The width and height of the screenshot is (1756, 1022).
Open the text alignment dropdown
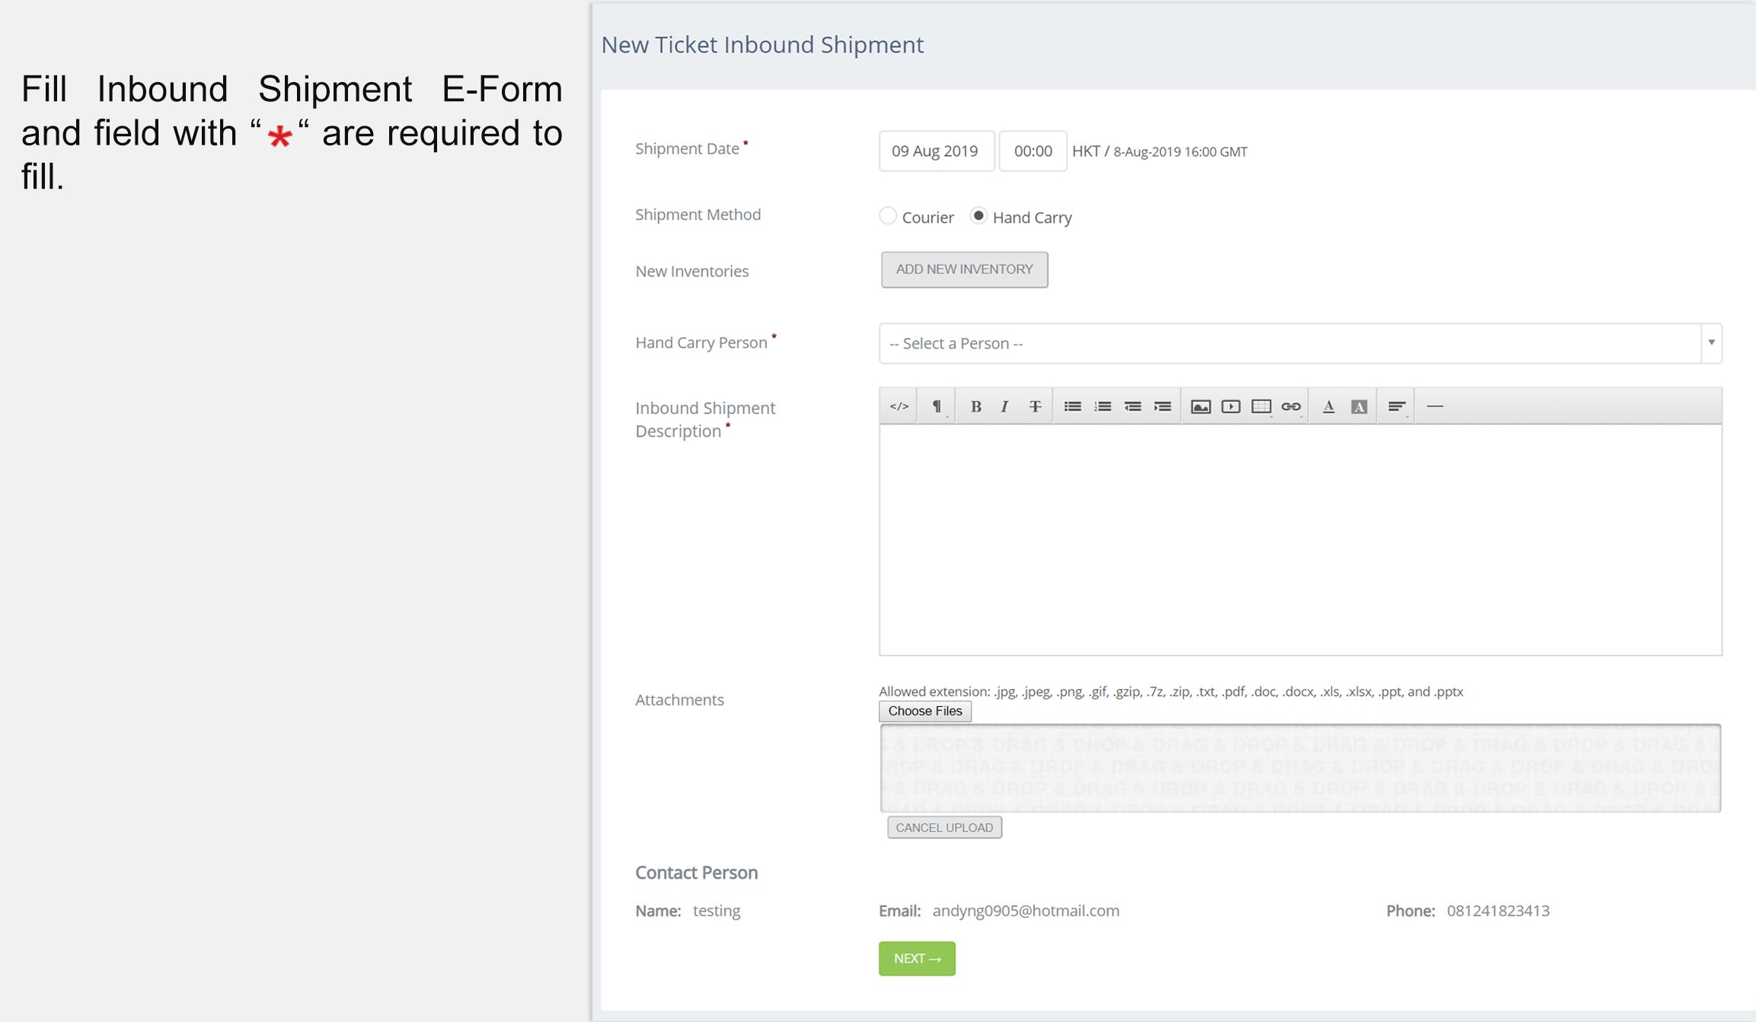tap(1396, 406)
